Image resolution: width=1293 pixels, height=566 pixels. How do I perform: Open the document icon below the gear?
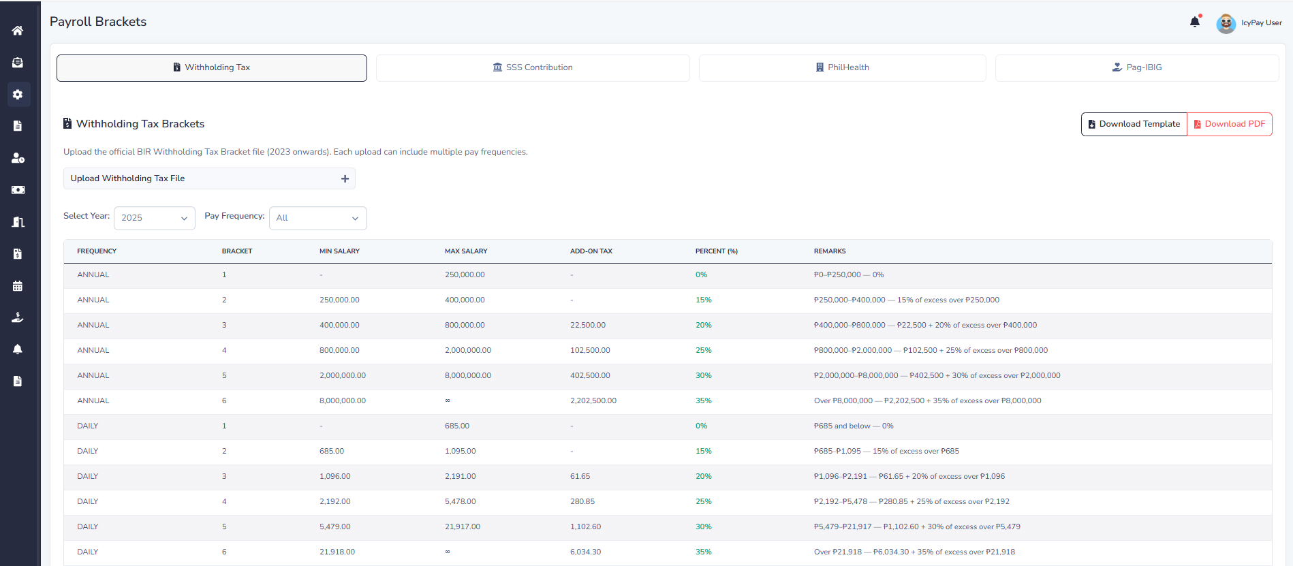(x=18, y=126)
